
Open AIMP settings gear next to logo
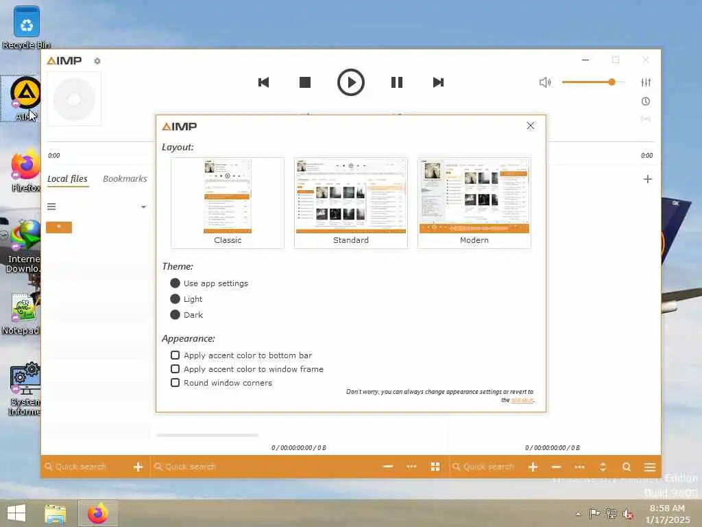click(x=97, y=61)
